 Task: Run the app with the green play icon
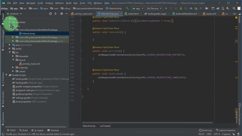[166, 8]
